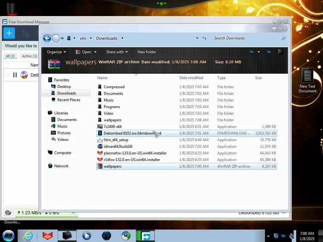323x242 pixels.
Task: Select the wallpapers WinRAR ZIP archive
Action: (186, 166)
